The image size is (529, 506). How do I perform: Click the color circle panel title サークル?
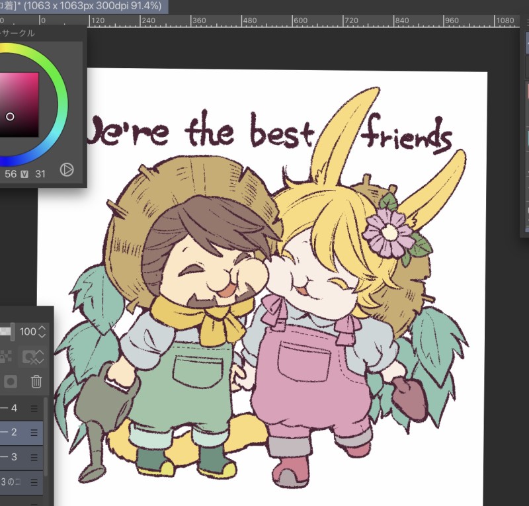click(18, 33)
